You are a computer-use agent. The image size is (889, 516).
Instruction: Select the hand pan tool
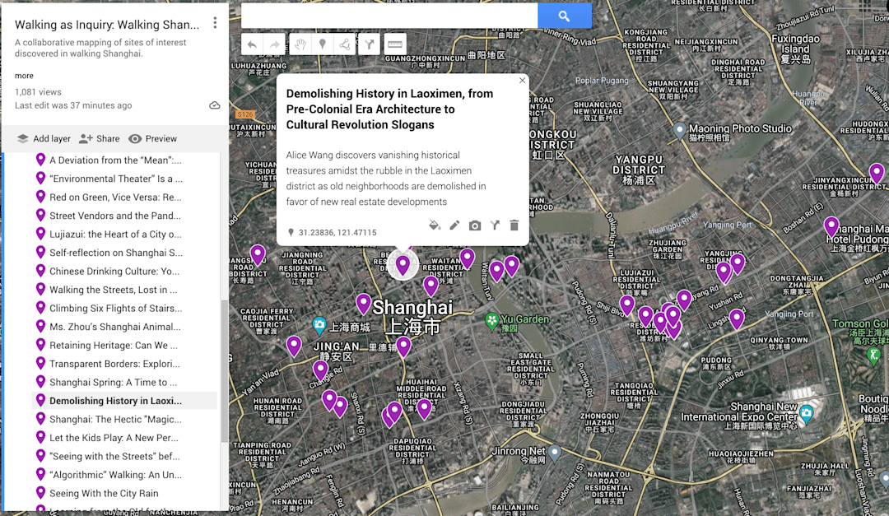pyautogui.click(x=300, y=44)
